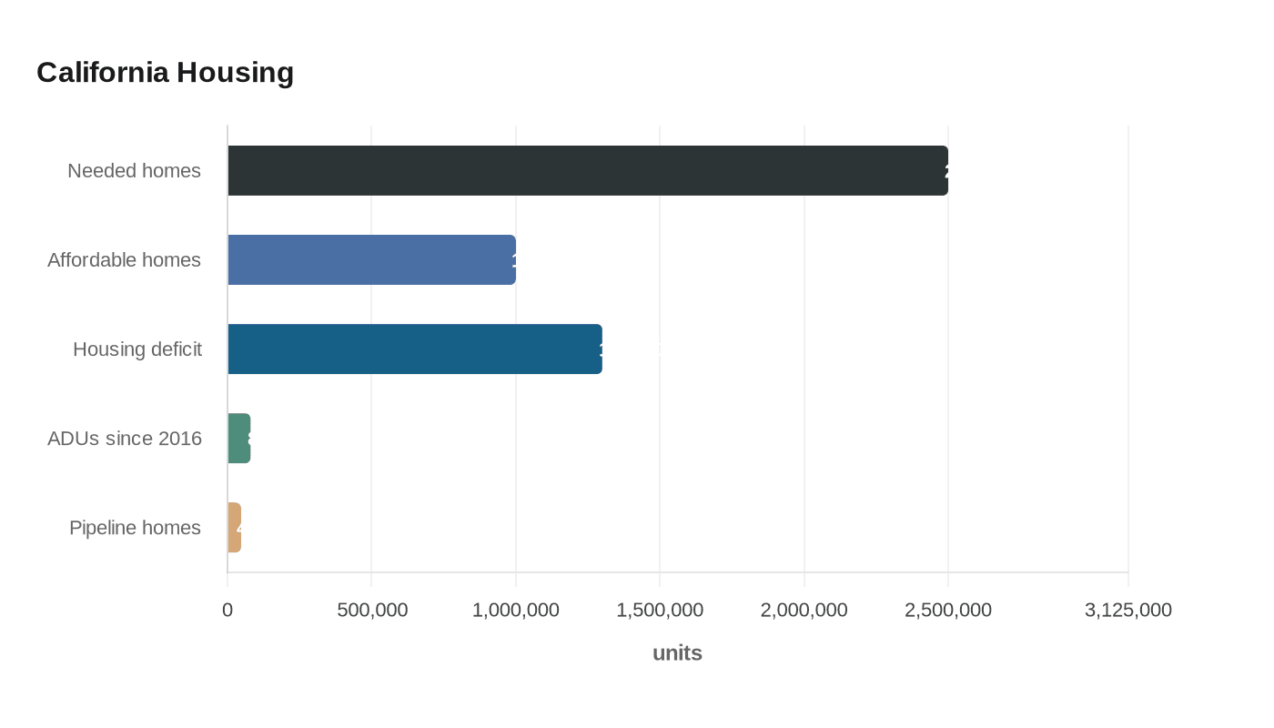The width and height of the screenshot is (1274, 728).
Task: Select the Affordable homes category label
Action: 124,259
